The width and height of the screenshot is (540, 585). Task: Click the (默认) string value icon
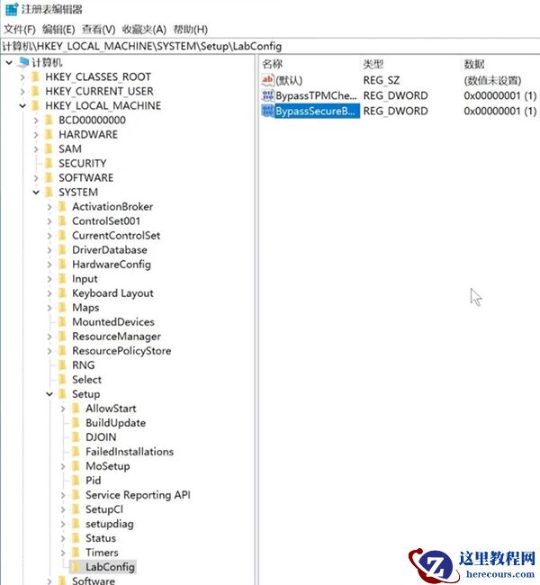click(267, 80)
